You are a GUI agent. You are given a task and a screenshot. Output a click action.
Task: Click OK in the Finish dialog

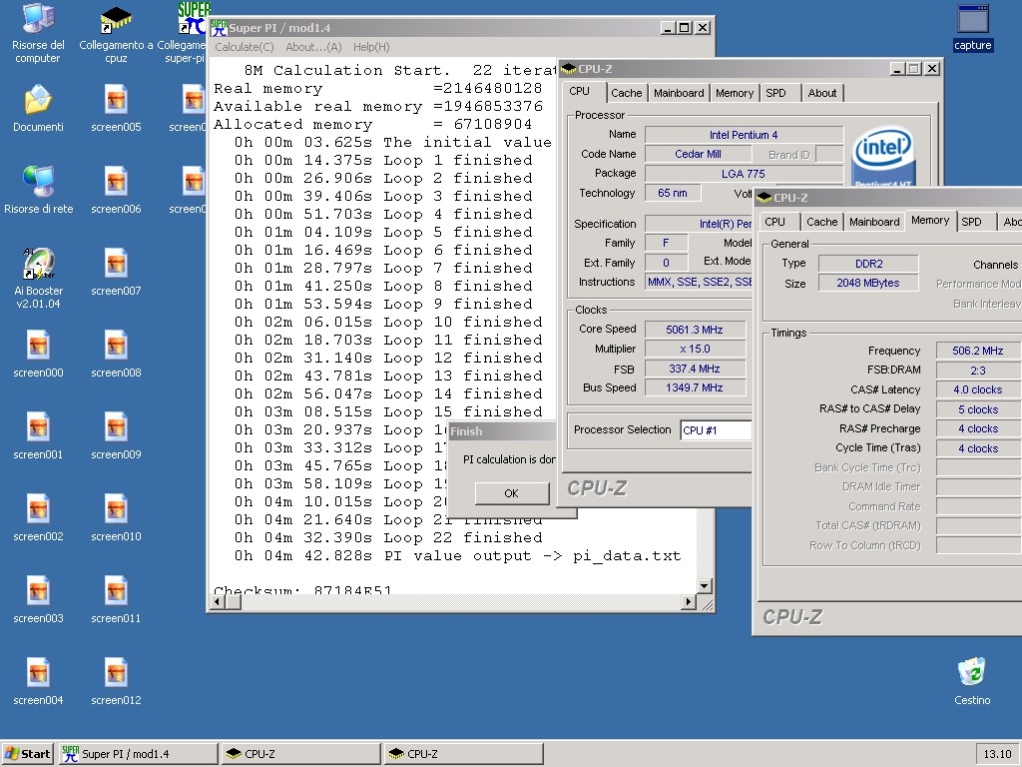click(x=511, y=493)
